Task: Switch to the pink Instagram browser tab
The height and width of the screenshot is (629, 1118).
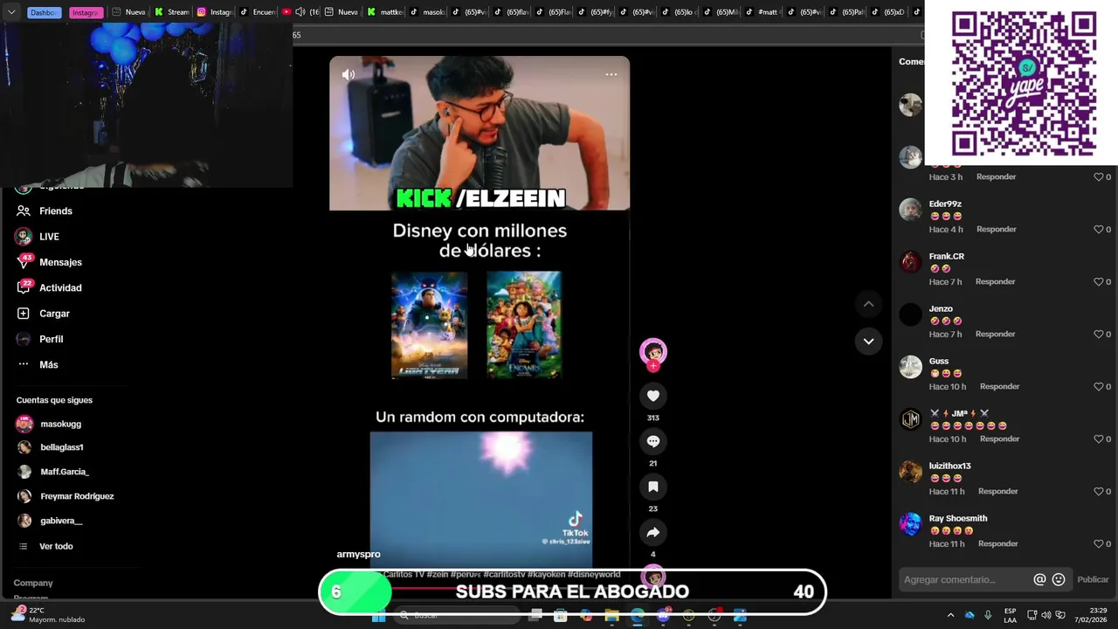Action: [x=85, y=12]
